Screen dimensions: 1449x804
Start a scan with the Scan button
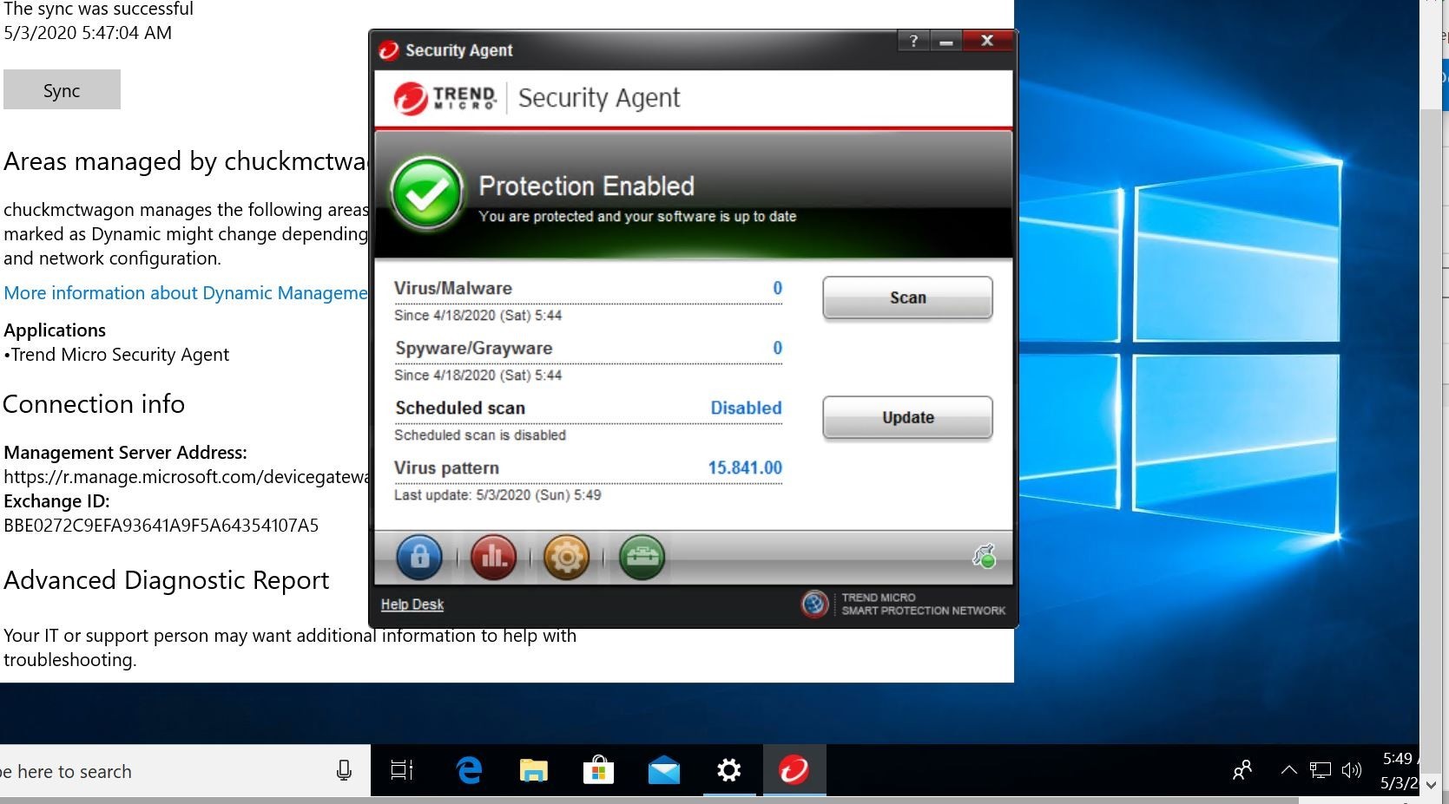(x=907, y=297)
